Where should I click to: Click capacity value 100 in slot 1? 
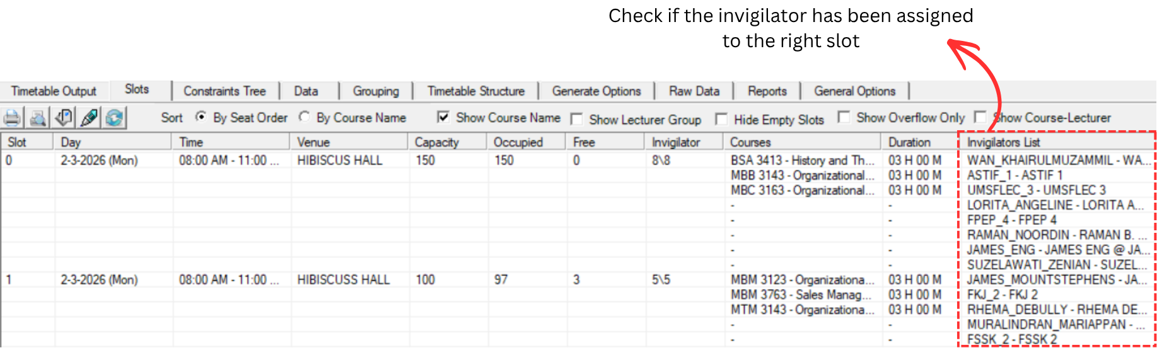(425, 280)
